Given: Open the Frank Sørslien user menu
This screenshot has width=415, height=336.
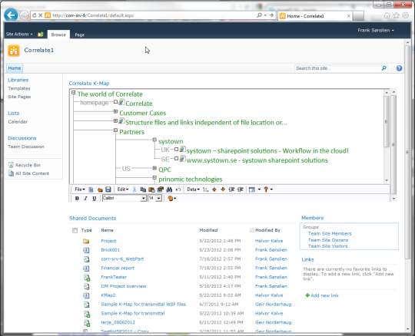Looking at the screenshot, I should (x=376, y=31).
